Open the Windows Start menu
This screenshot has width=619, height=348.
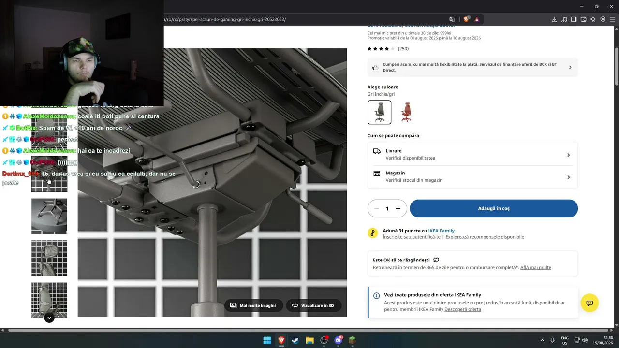point(267,340)
